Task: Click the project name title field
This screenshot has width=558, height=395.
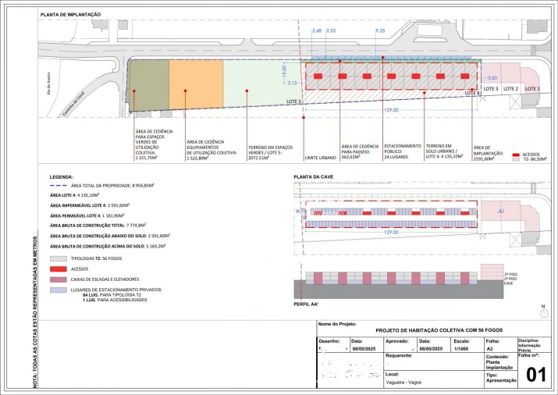Action: point(429,331)
